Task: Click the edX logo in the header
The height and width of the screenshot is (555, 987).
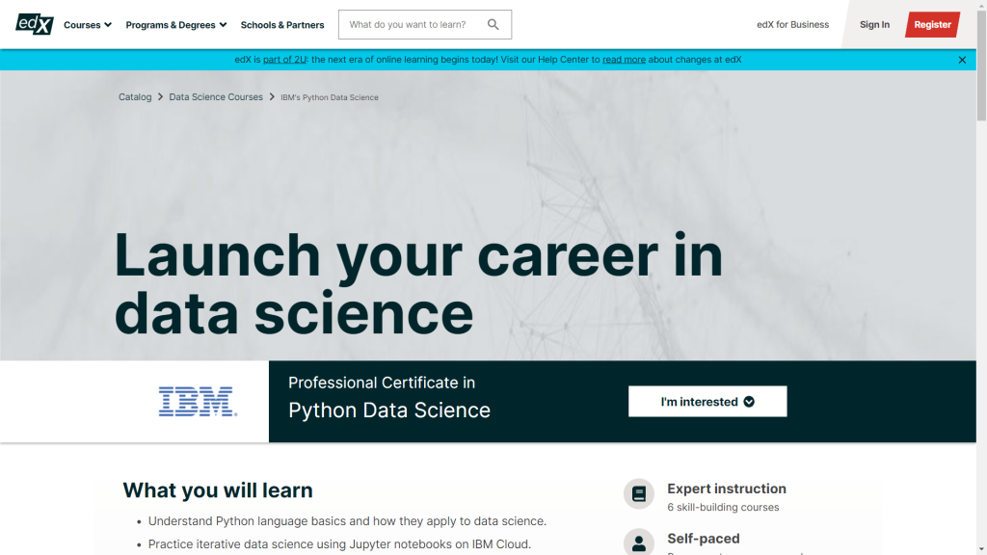Action: click(x=35, y=24)
